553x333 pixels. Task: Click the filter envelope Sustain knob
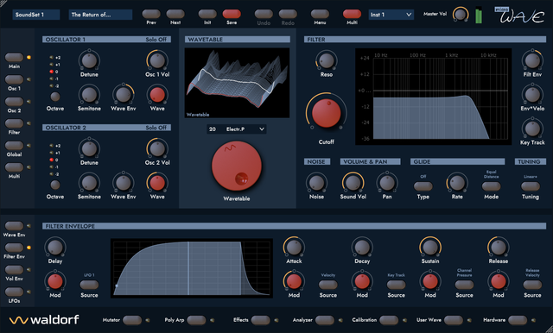tap(430, 248)
